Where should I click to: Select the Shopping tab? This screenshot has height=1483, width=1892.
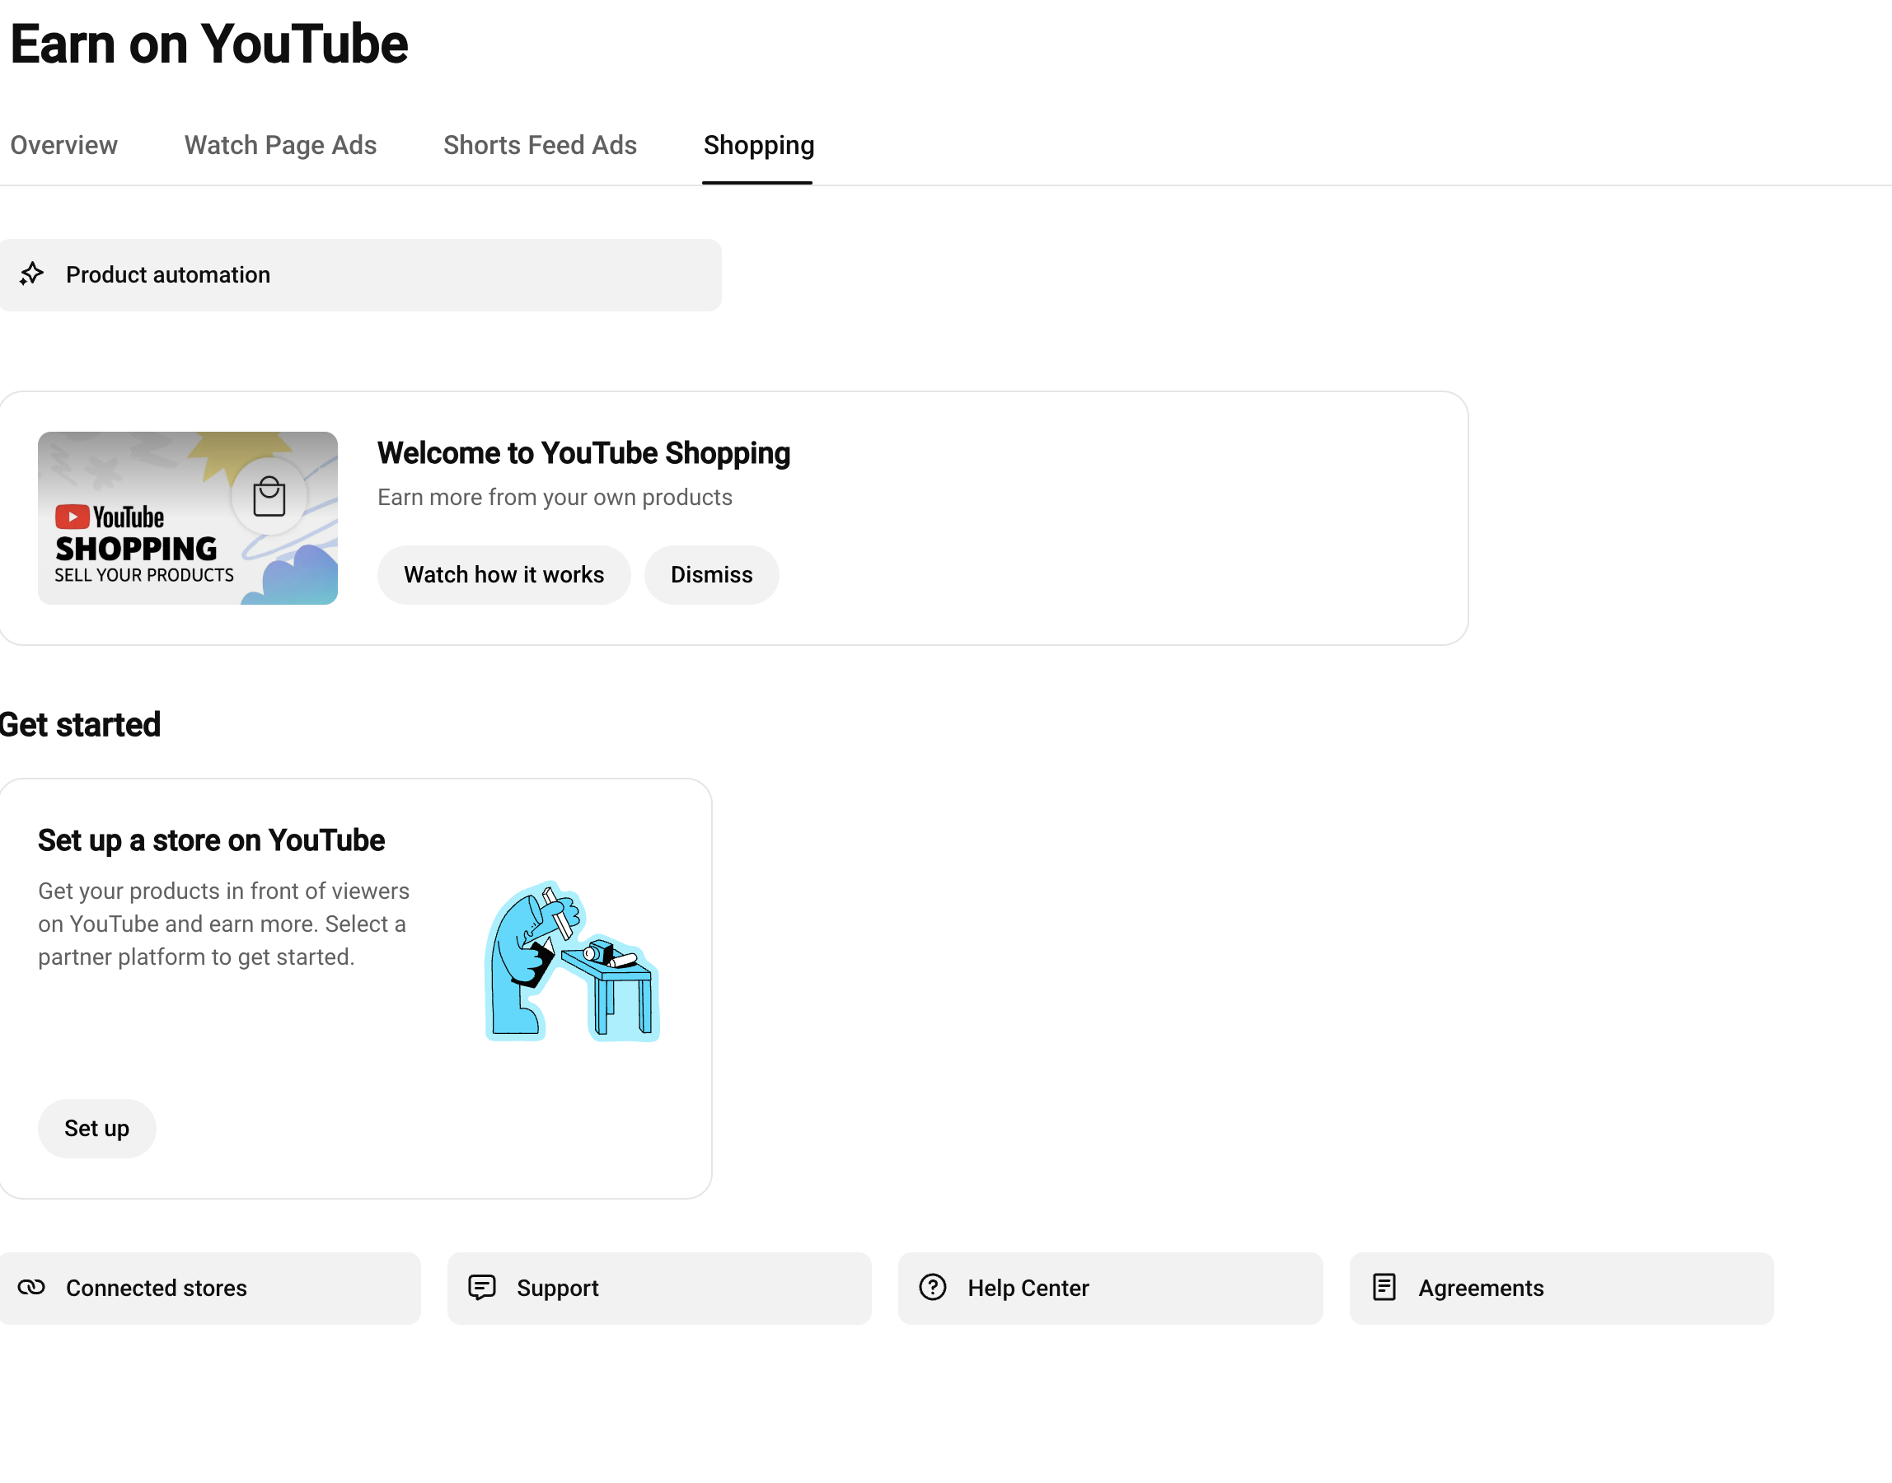(x=758, y=145)
